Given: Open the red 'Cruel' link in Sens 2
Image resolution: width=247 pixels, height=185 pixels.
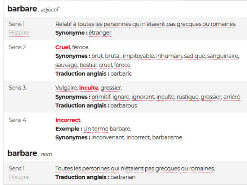Looking at the screenshot, I should click(63, 47).
